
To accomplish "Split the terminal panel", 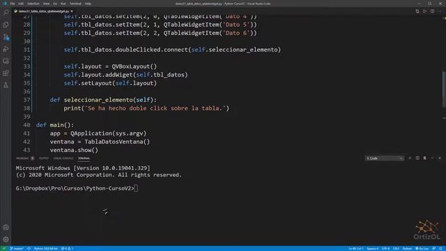I will point(417,158).
